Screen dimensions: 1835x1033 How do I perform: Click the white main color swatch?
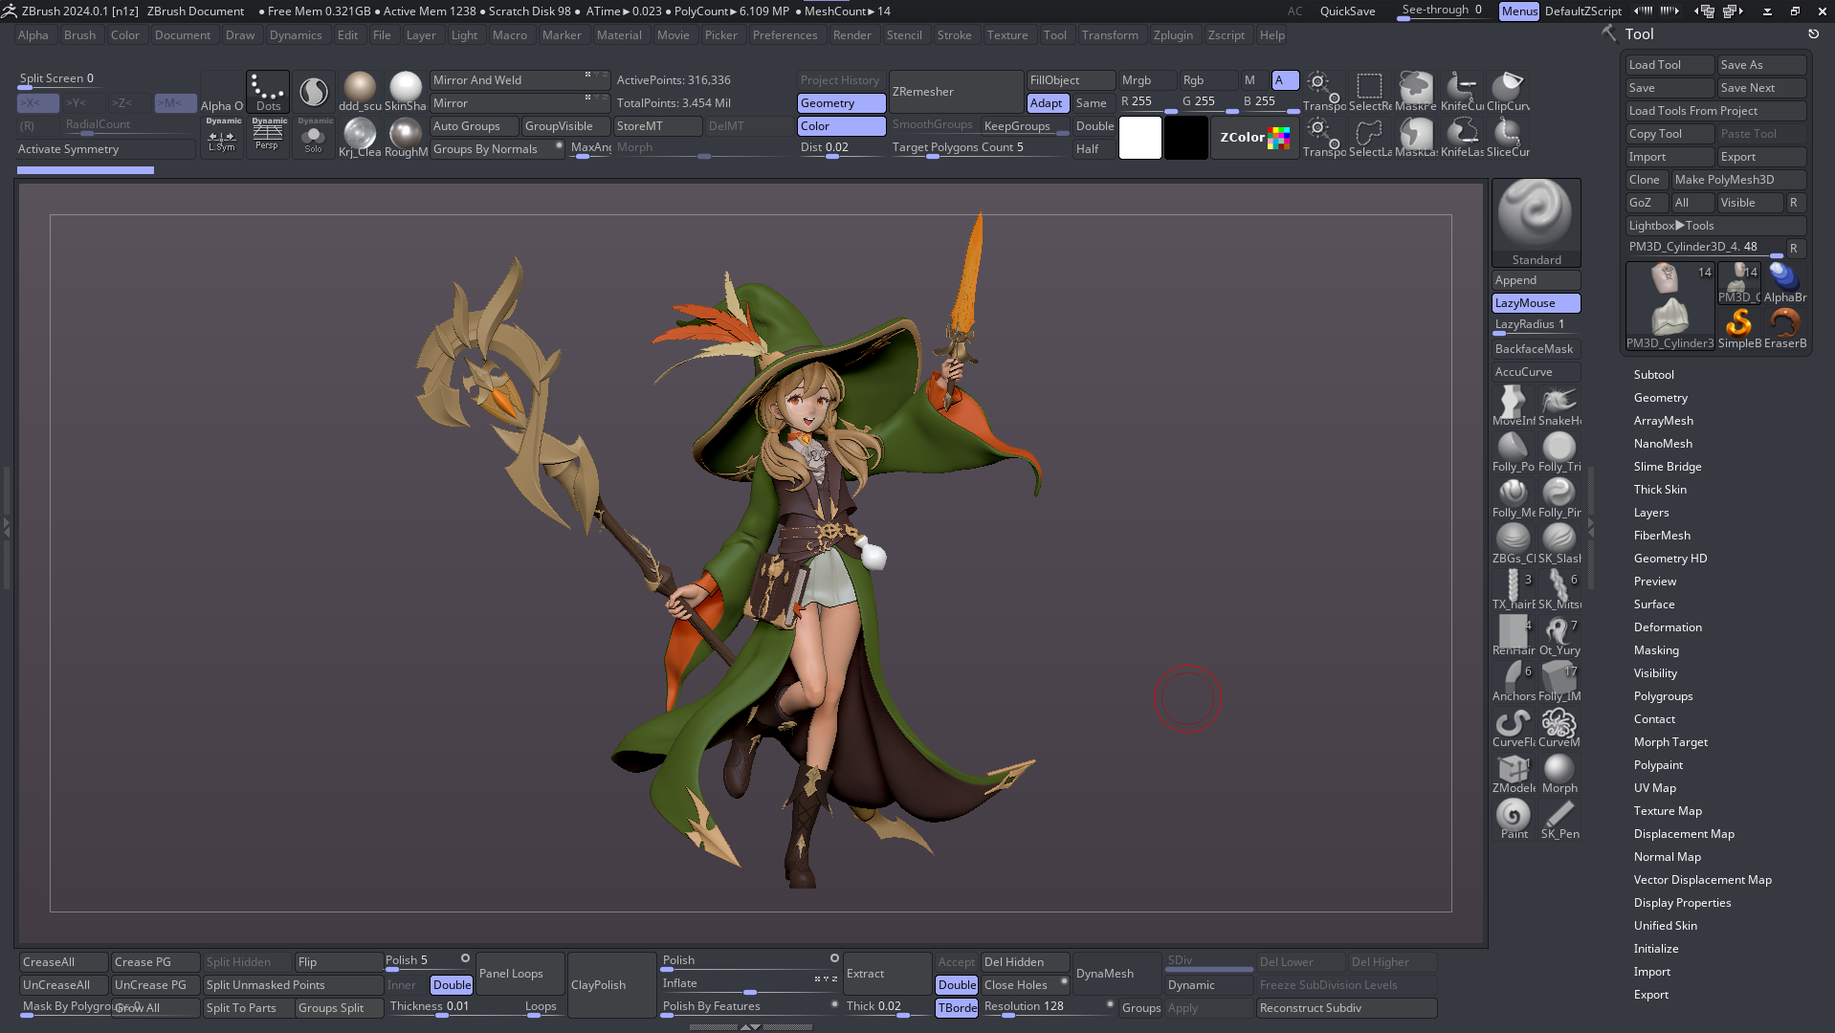(1139, 138)
